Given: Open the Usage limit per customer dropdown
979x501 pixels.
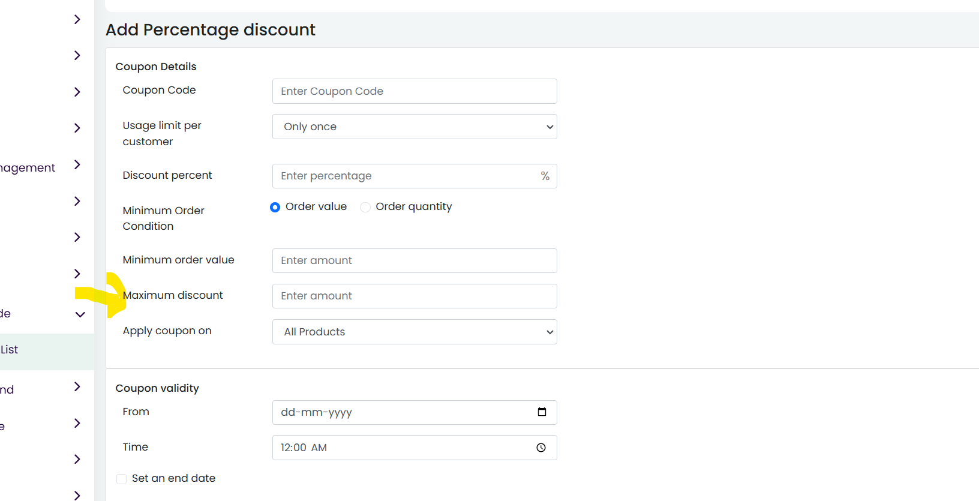Looking at the screenshot, I should tap(415, 127).
